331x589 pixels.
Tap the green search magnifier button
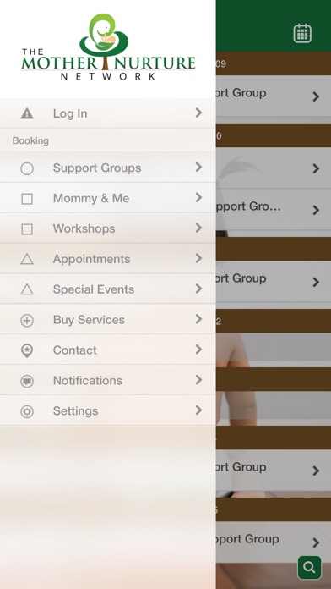point(309,567)
